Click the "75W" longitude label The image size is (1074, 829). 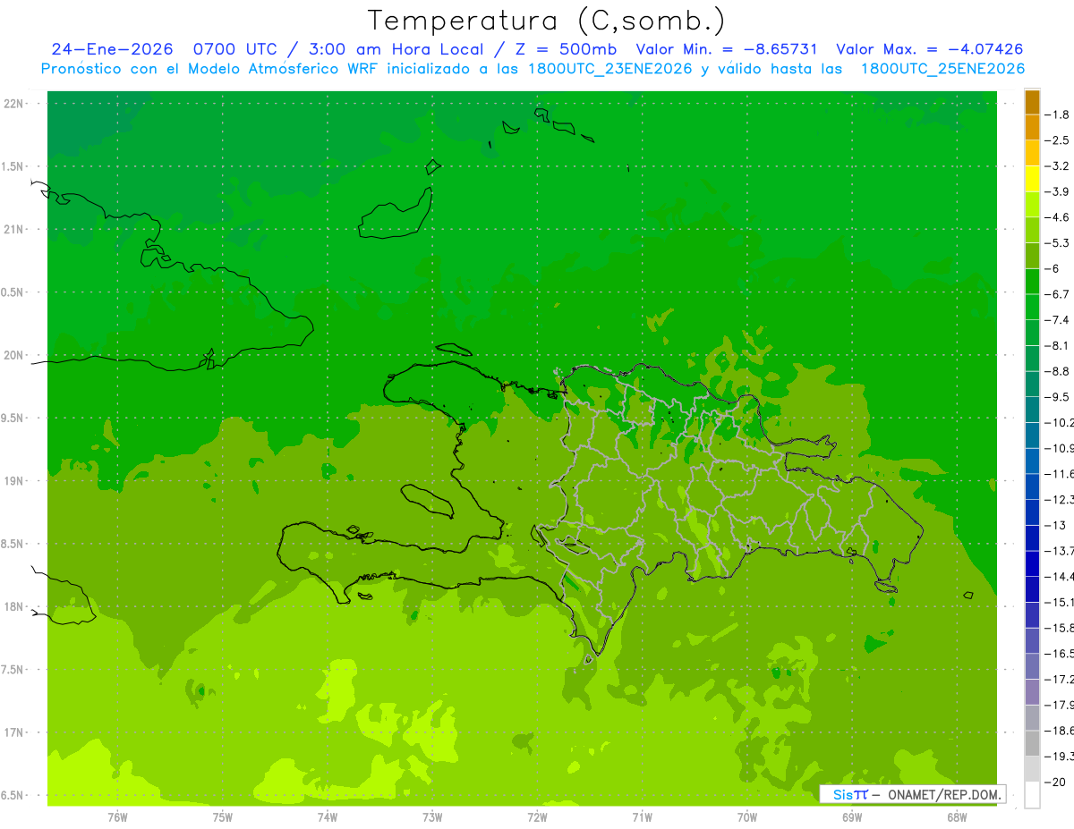(x=223, y=816)
